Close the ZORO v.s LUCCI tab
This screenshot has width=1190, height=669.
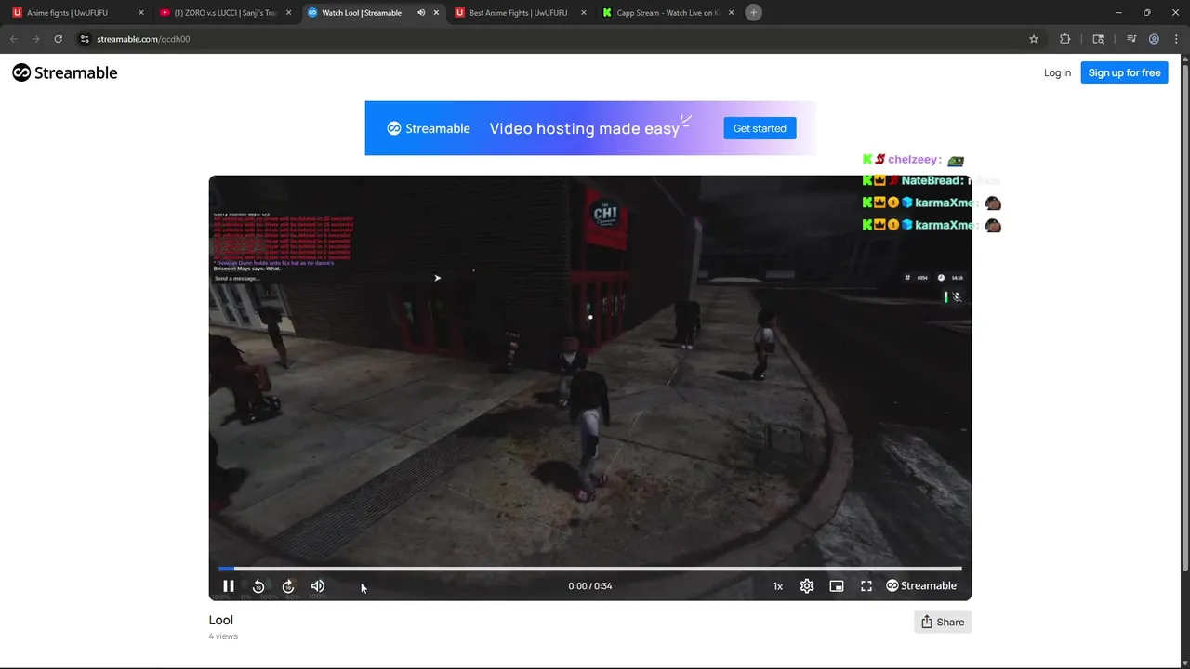(289, 13)
